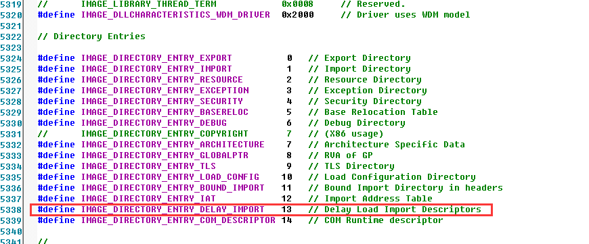Click the '// RVA of GP' comment
The height and width of the screenshot is (244, 589).
click(341, 155)
